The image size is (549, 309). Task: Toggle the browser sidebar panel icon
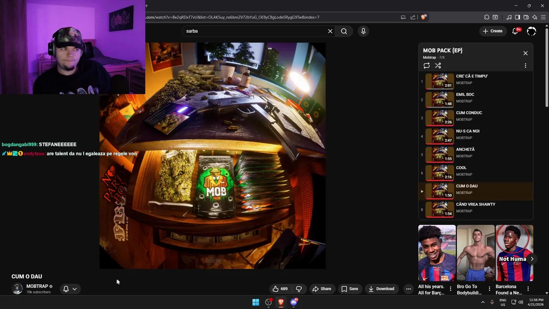pos(517,17)
